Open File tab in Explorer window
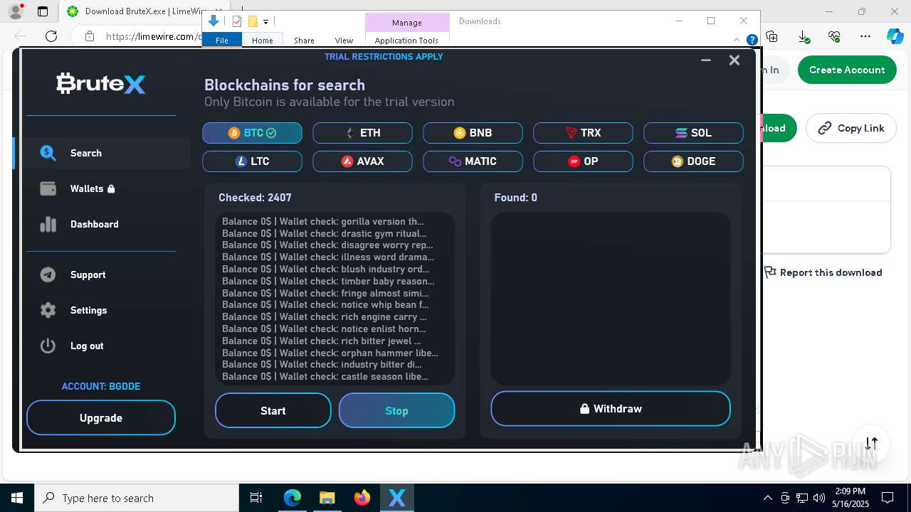Viewport: 911px width, 512px height. [x=222, y=41]
